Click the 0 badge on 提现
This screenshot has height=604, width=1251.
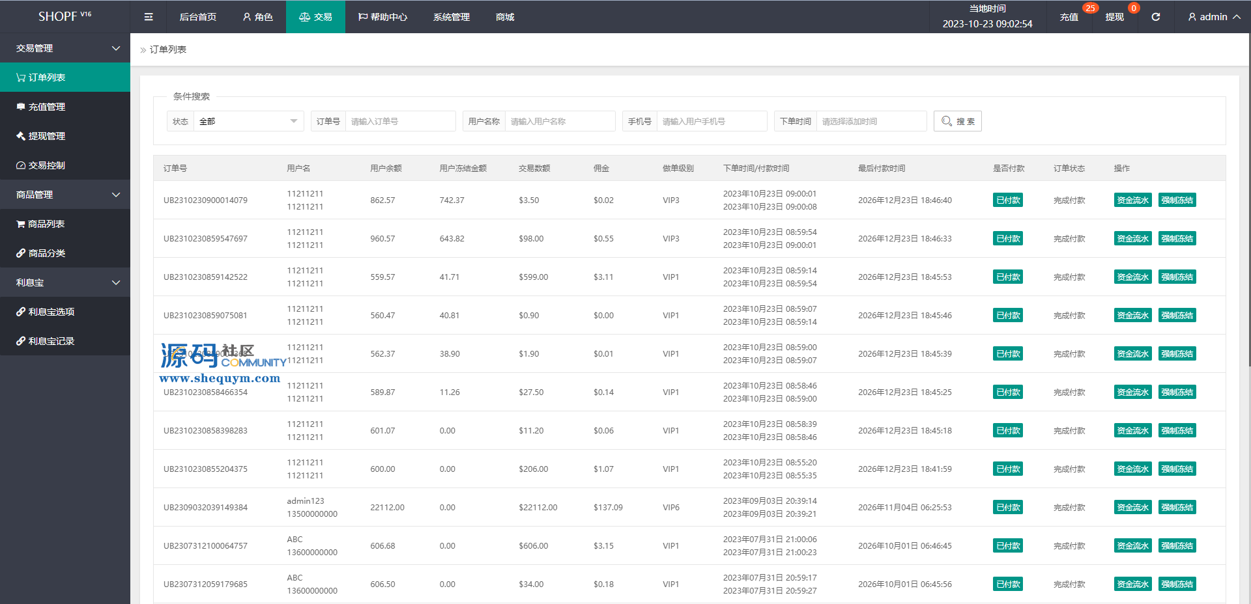(x=1134, y=8)
